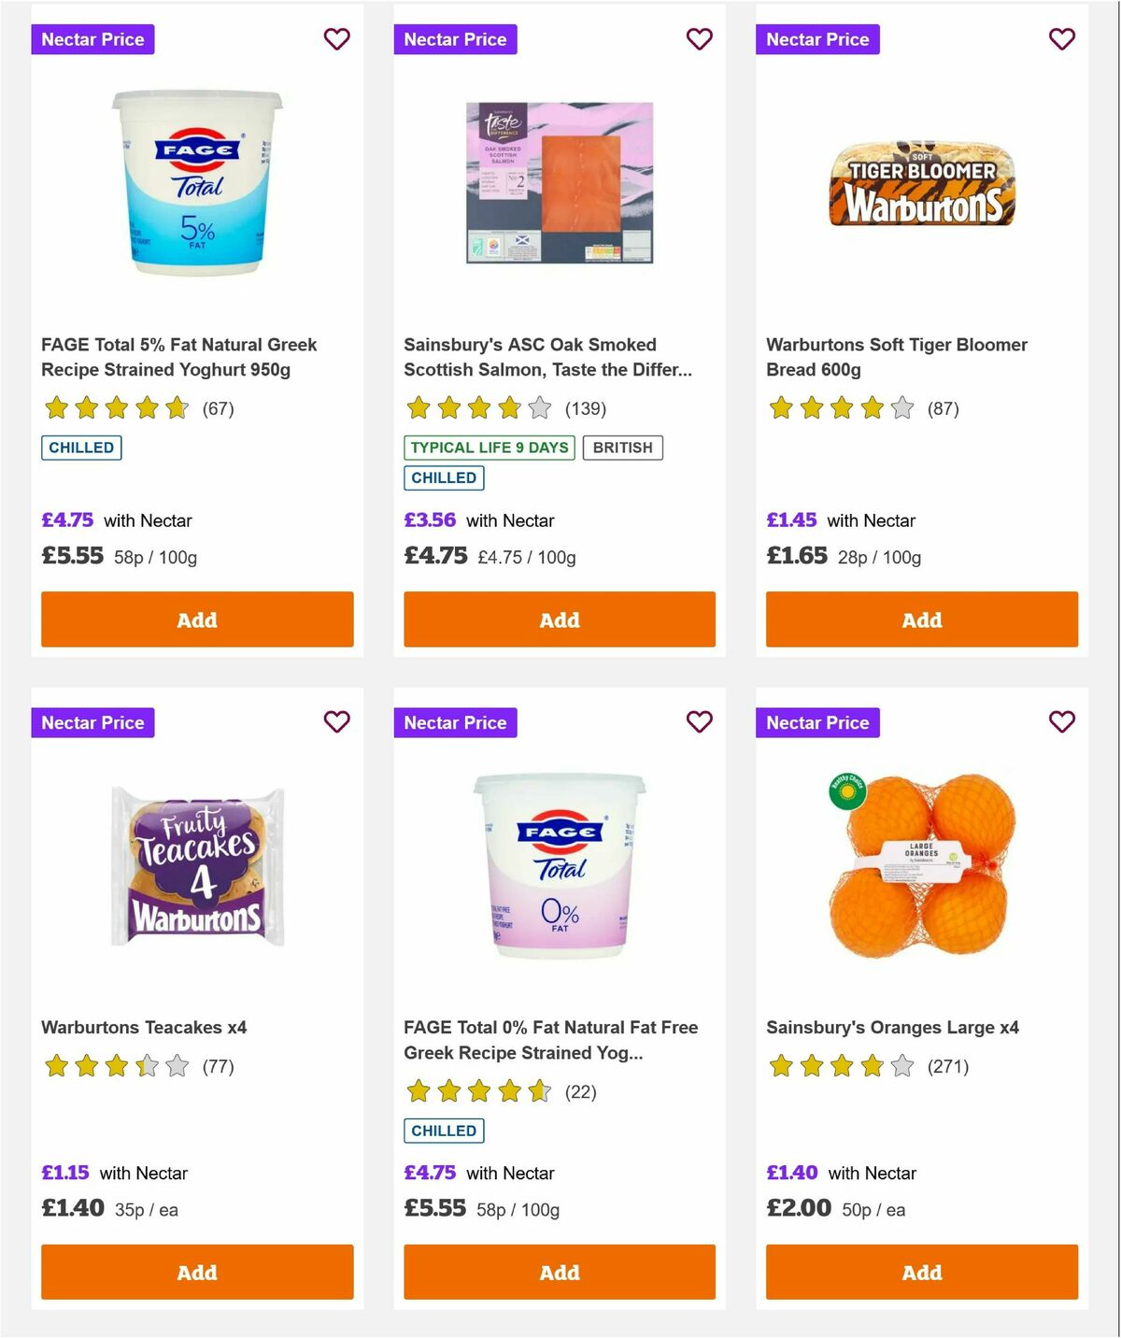Viewport: 1121px width, 1338px height.
Task: Add the Warburtons Tiger Bloomer to basket
Action: (921, 619)
